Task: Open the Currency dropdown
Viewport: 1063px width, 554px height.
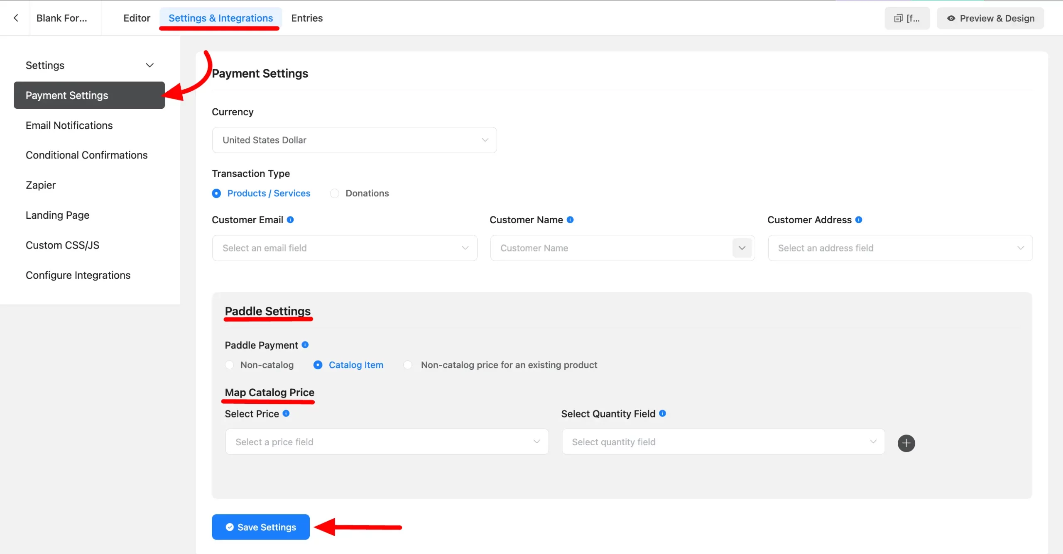Action: point(354,140)
